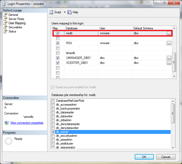This screenshot has width=182, height=164.
Task: Enable the db_datareader role checkbox
Action: click(x=53, y=112)
